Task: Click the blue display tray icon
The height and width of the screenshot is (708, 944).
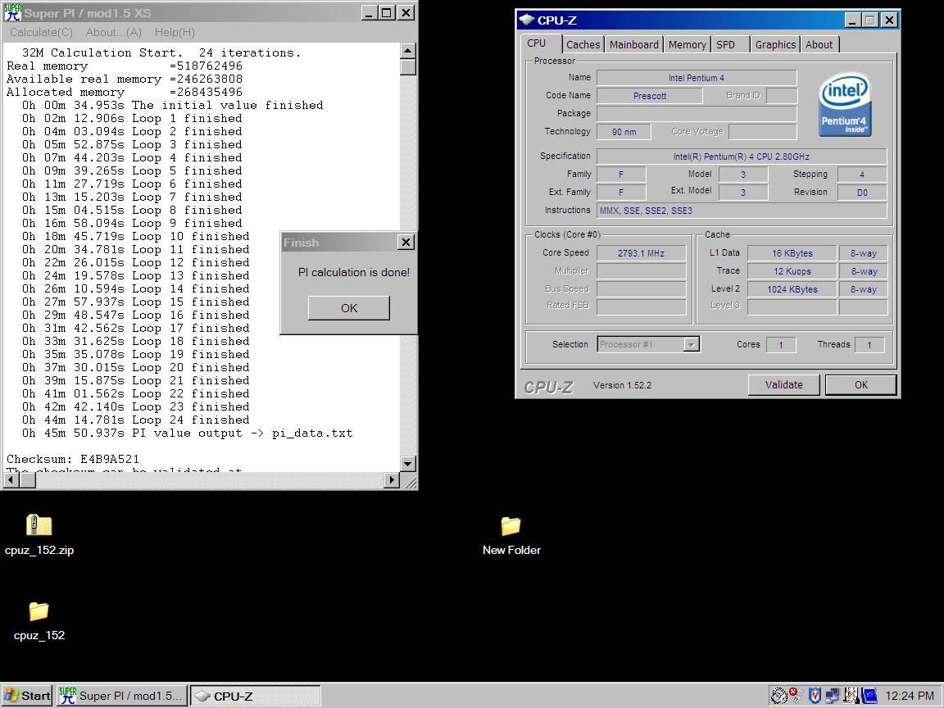Action: [869, 696]
